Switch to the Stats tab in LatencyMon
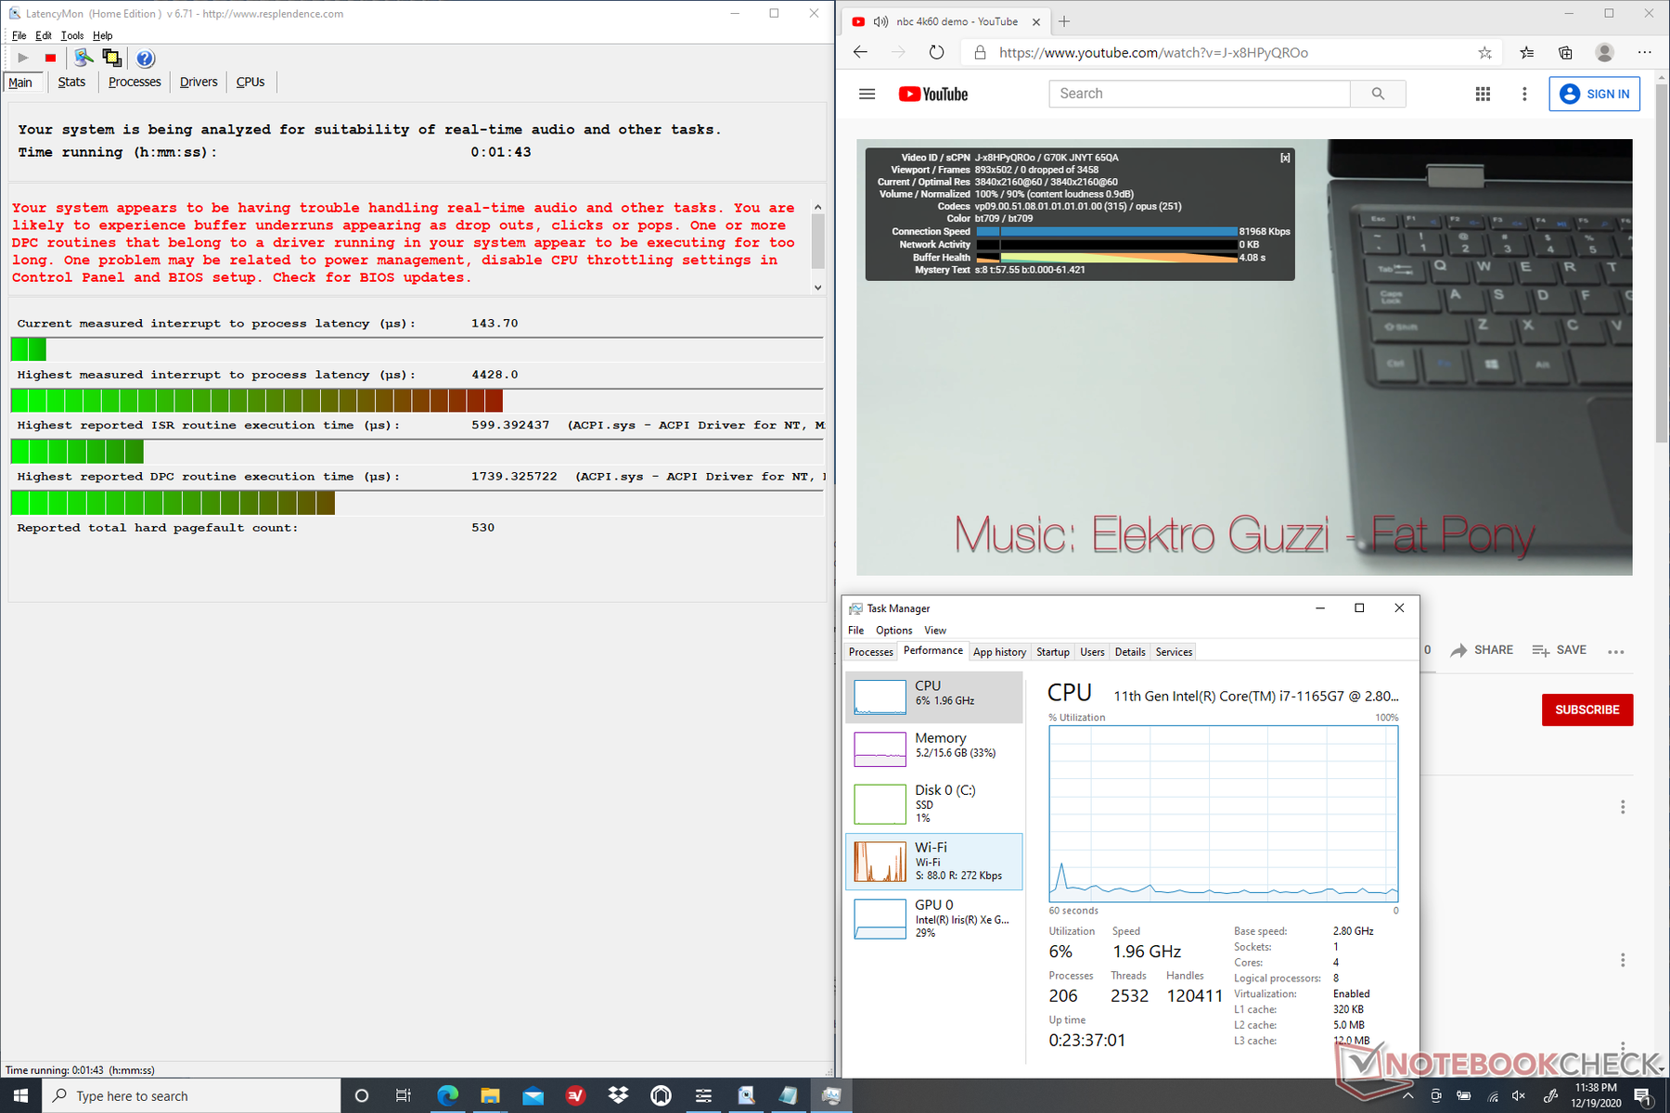Screen dimensions: 1670x1113 [71, 82]
